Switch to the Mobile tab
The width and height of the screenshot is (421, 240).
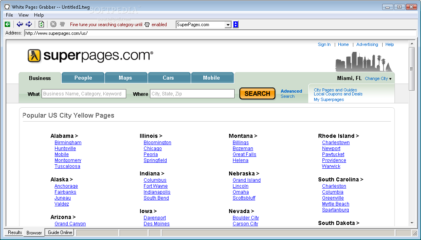212,78
